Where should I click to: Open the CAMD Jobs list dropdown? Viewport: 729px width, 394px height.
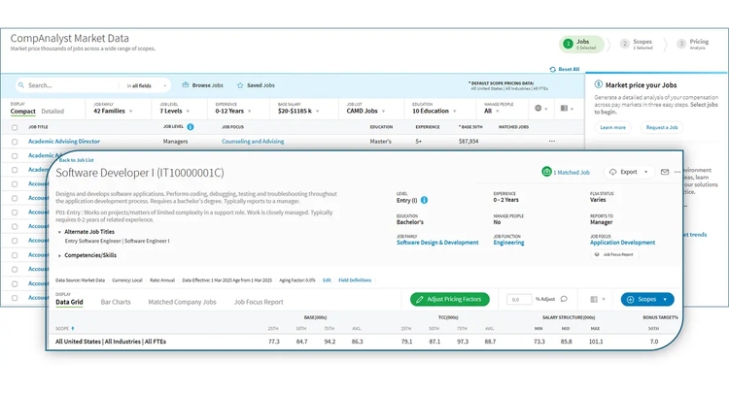pos(365,111)
